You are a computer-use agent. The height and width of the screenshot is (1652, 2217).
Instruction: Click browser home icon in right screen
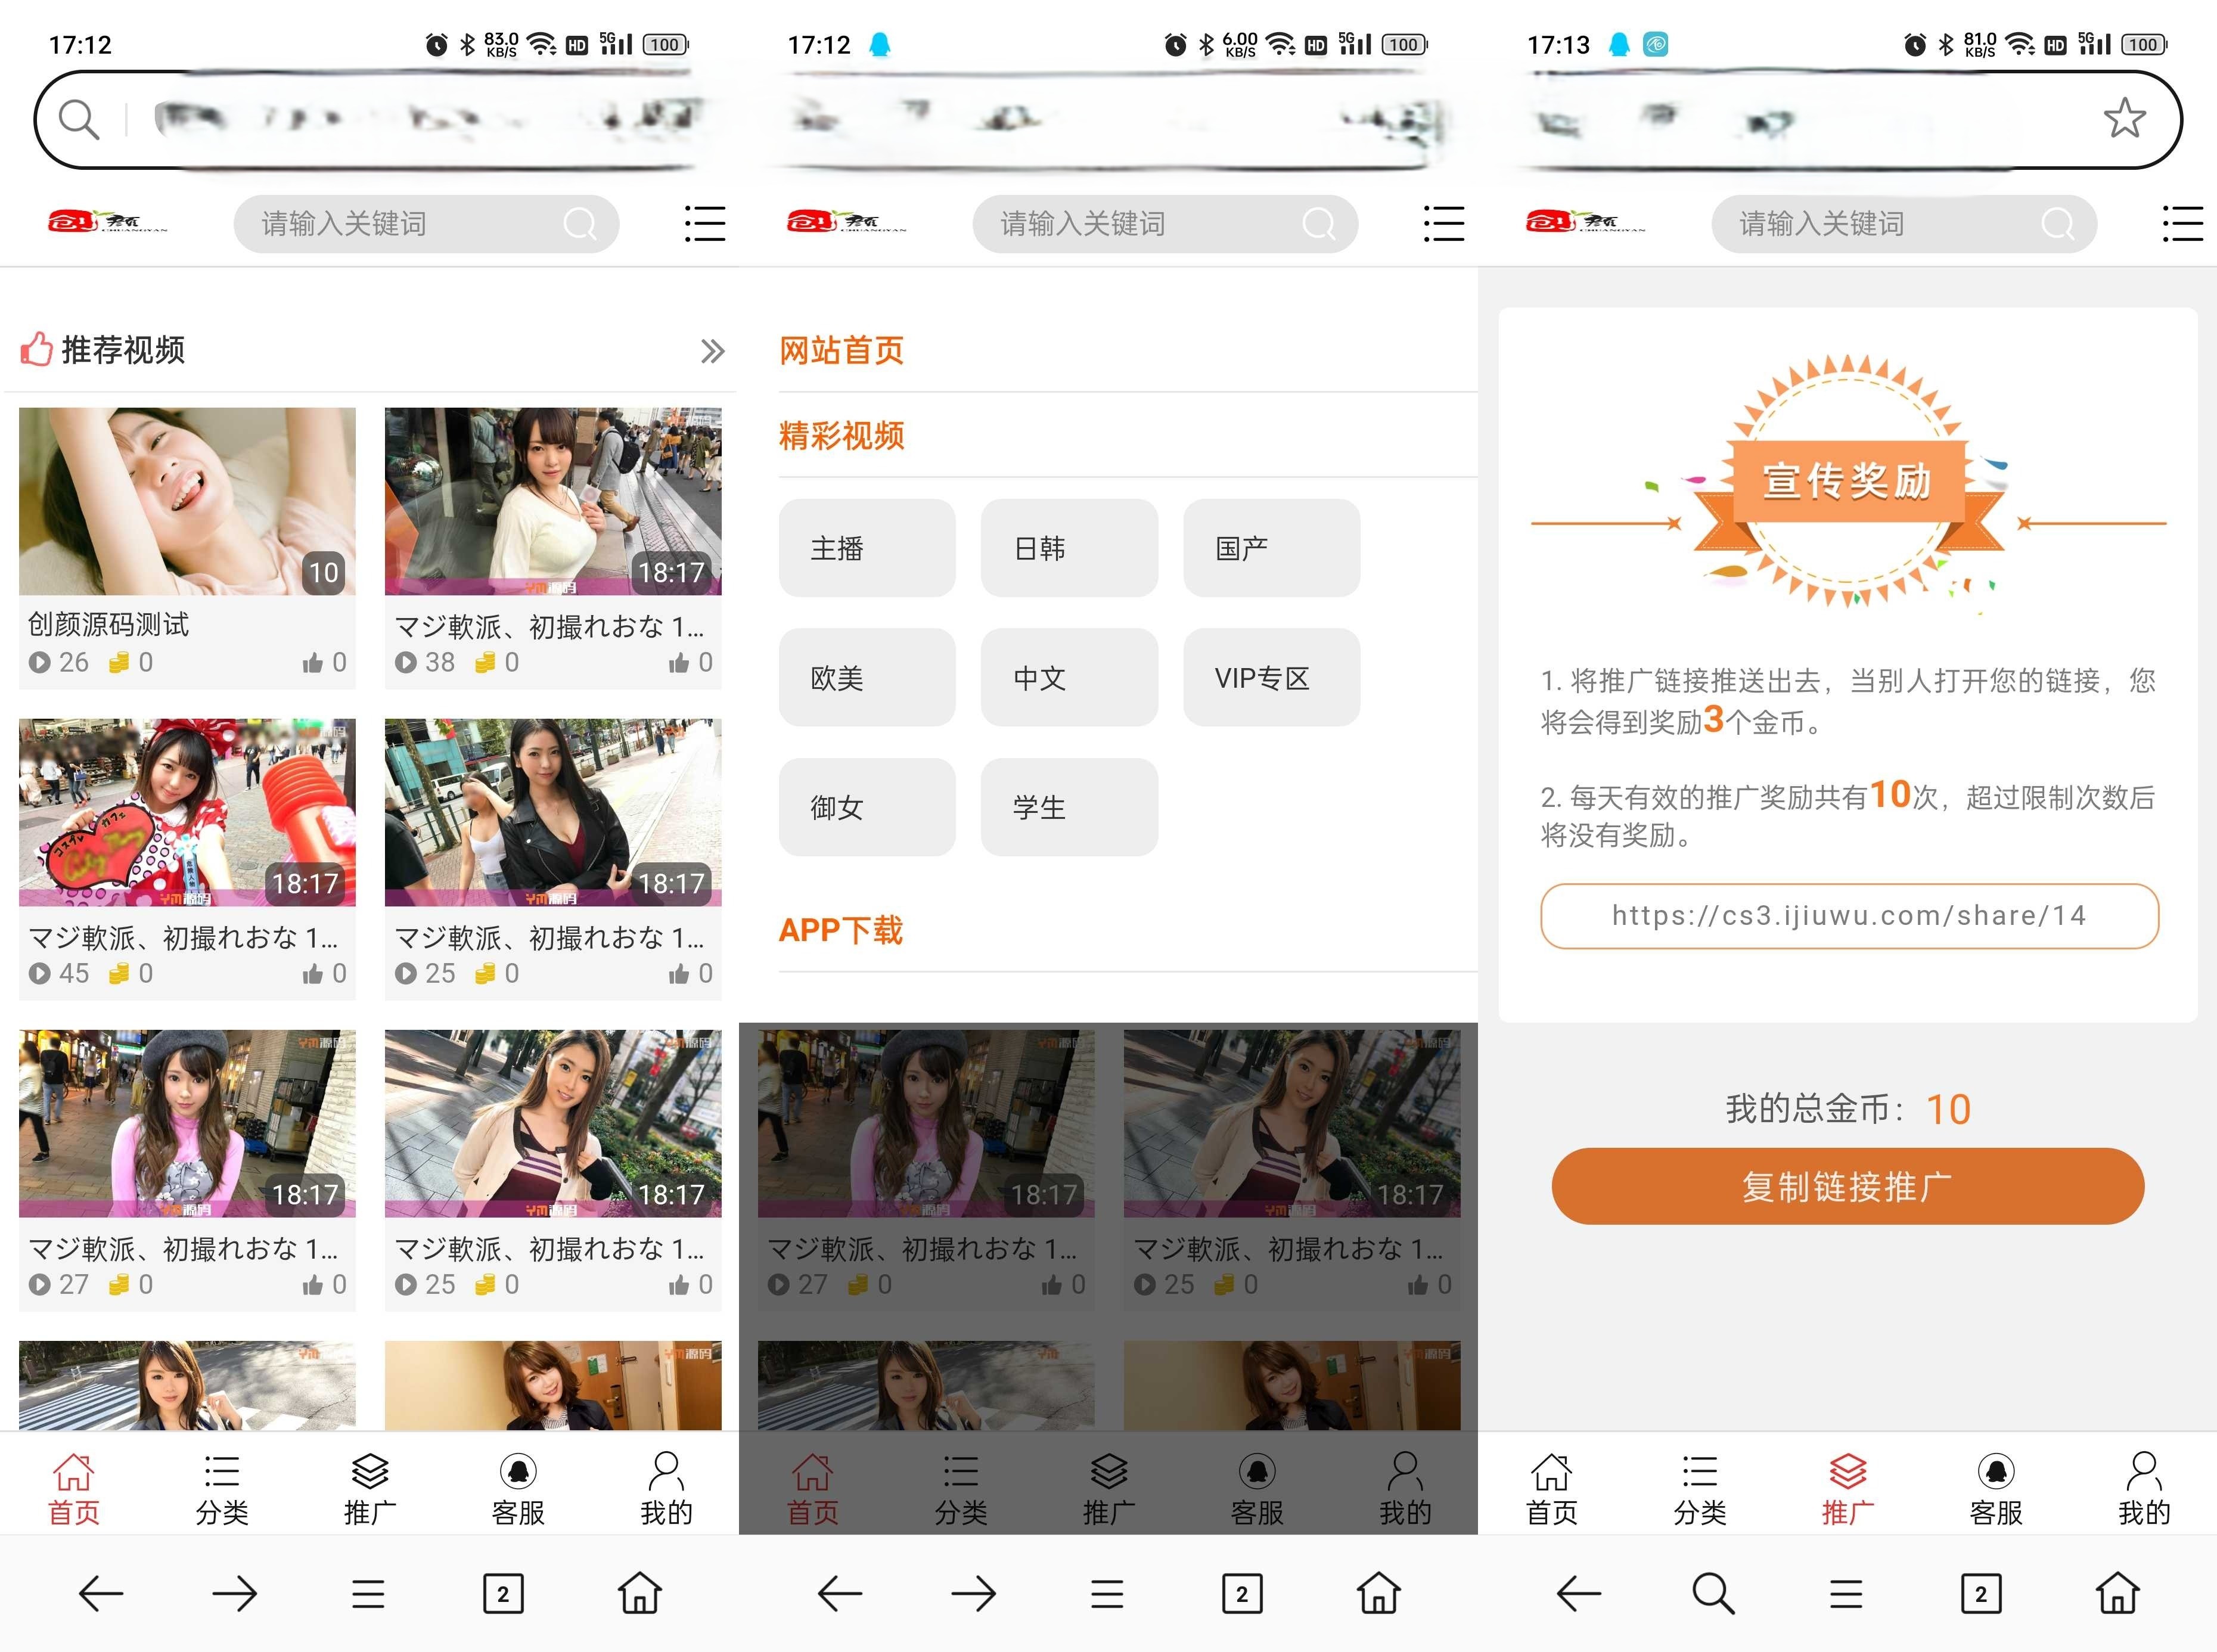pyautogui.click(x=2117, y=1593)
